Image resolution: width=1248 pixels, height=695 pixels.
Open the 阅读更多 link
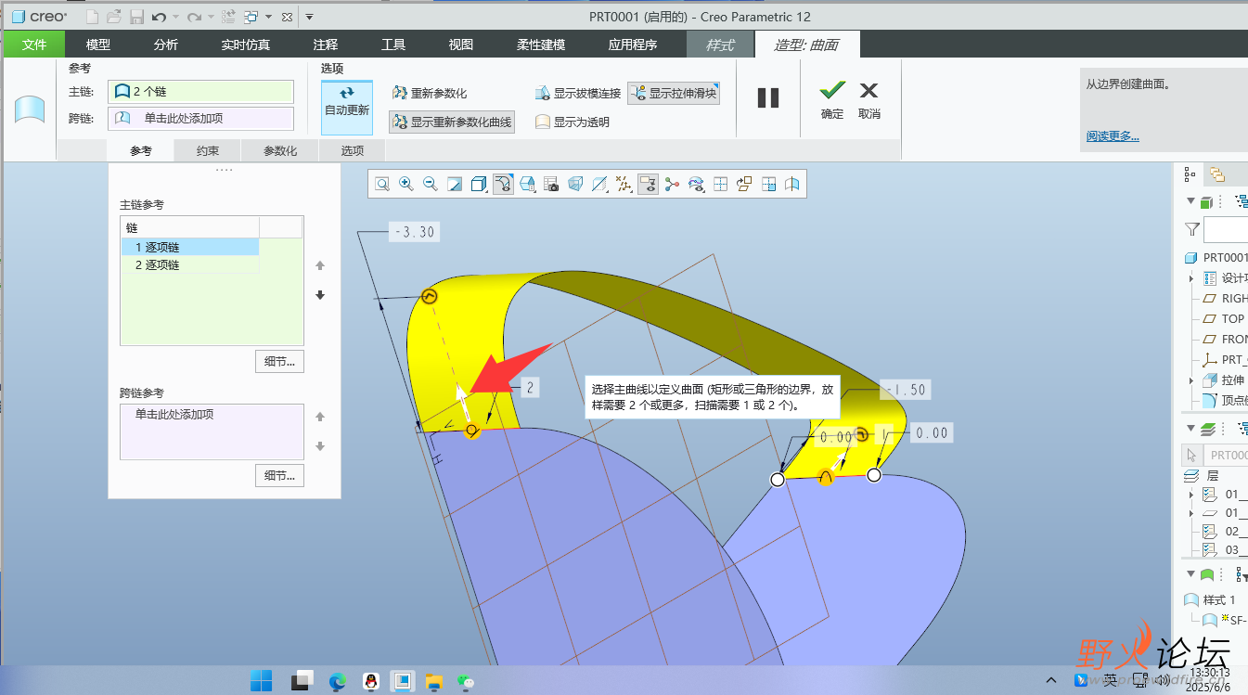coord(1113,136)
